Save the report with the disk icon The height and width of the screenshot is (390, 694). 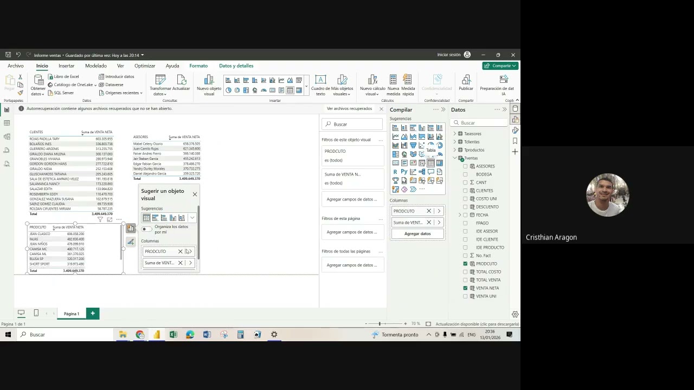click(8, 55)
